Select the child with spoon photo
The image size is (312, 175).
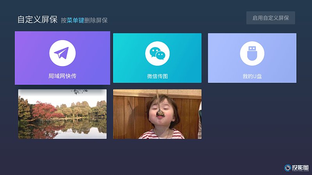click(x=157, y=114)
